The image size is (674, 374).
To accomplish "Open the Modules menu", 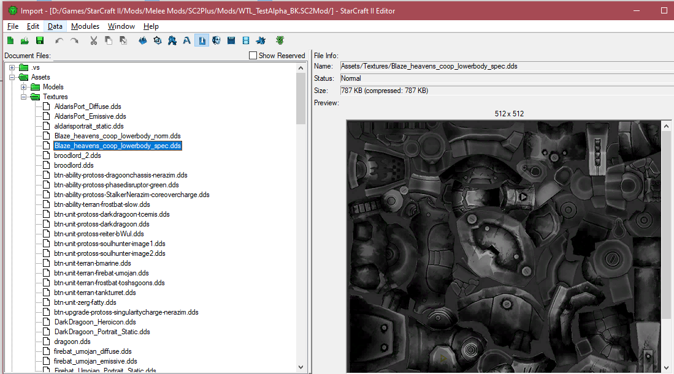I will pos(85,26).
